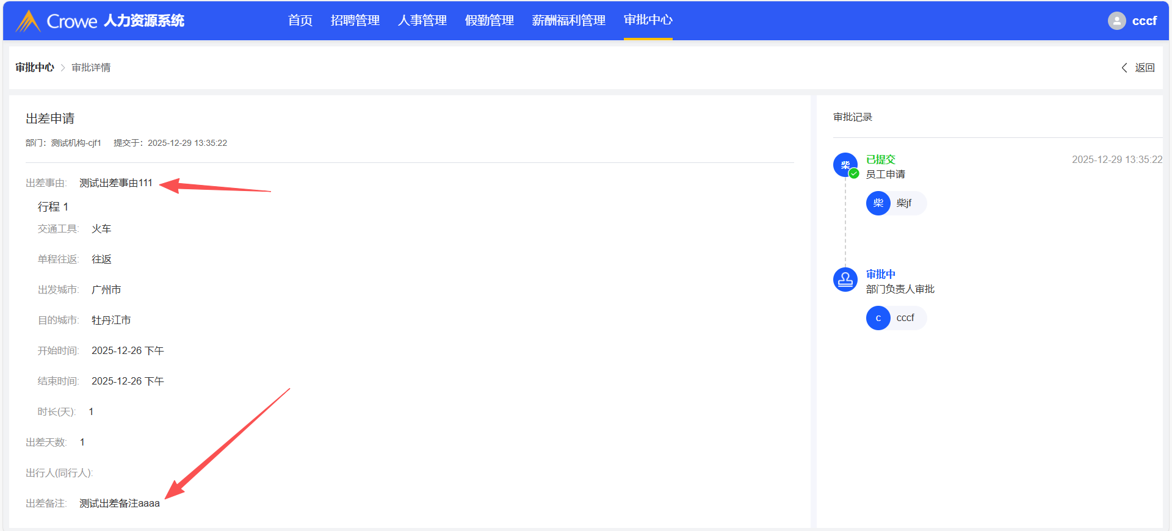This screenshot has width=1172, height=531.
Task: Go to 审批中心 breadcrumb
Action: (35, 67)
